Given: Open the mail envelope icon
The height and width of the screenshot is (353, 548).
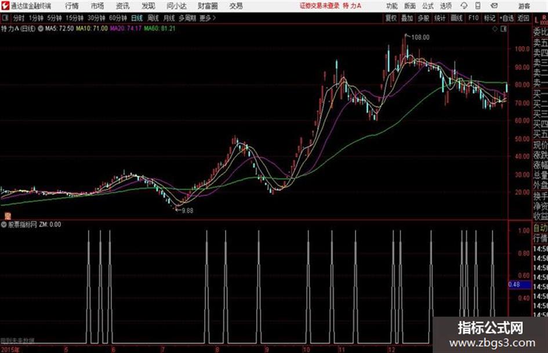Looking at the screenshot, I should [494, 6].
